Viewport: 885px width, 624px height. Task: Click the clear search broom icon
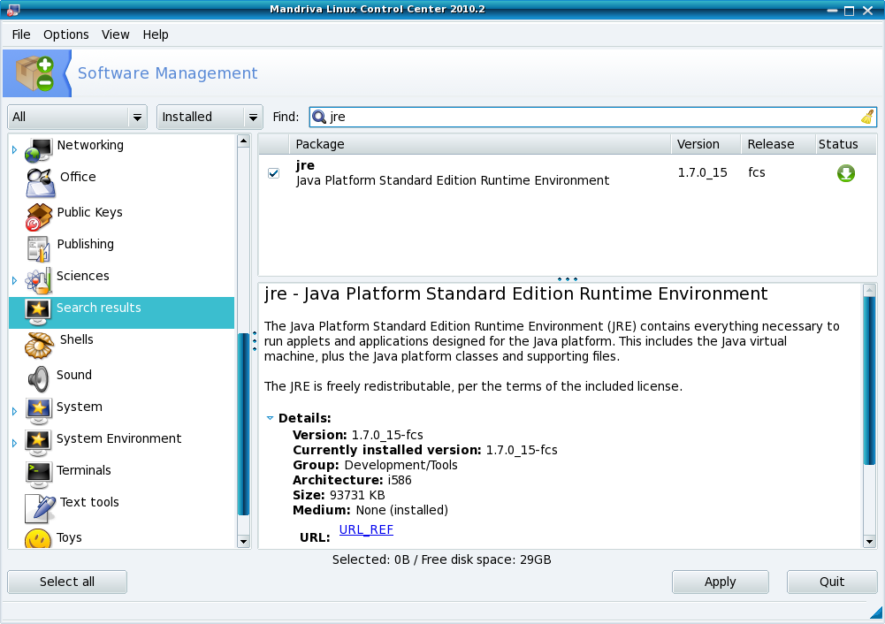point(866,118)
